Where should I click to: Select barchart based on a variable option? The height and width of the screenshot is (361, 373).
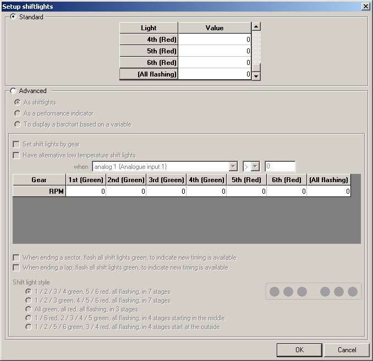18,124
